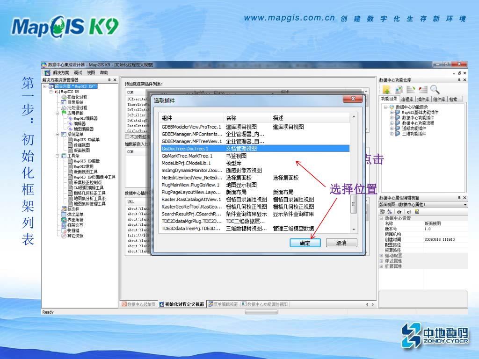
Task: Click the 取消 button in the plugin dialog
Action: [341, 243]
